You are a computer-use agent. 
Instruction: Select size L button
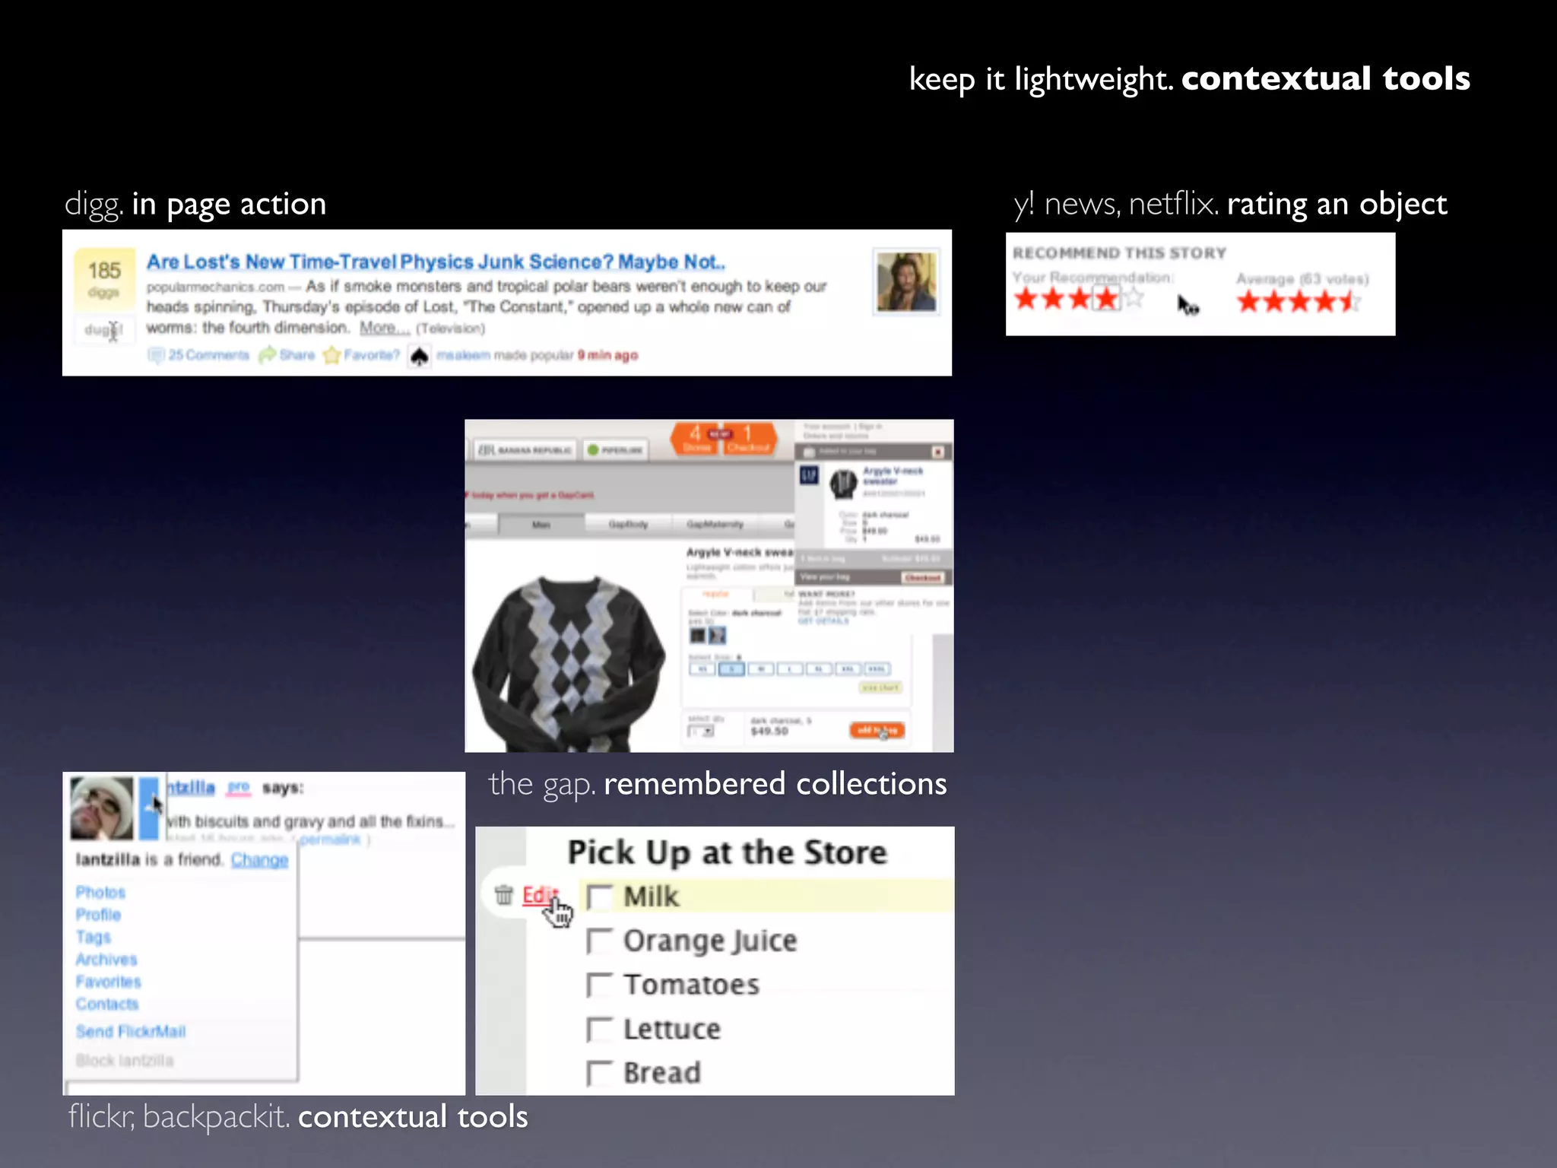[789, 669]
